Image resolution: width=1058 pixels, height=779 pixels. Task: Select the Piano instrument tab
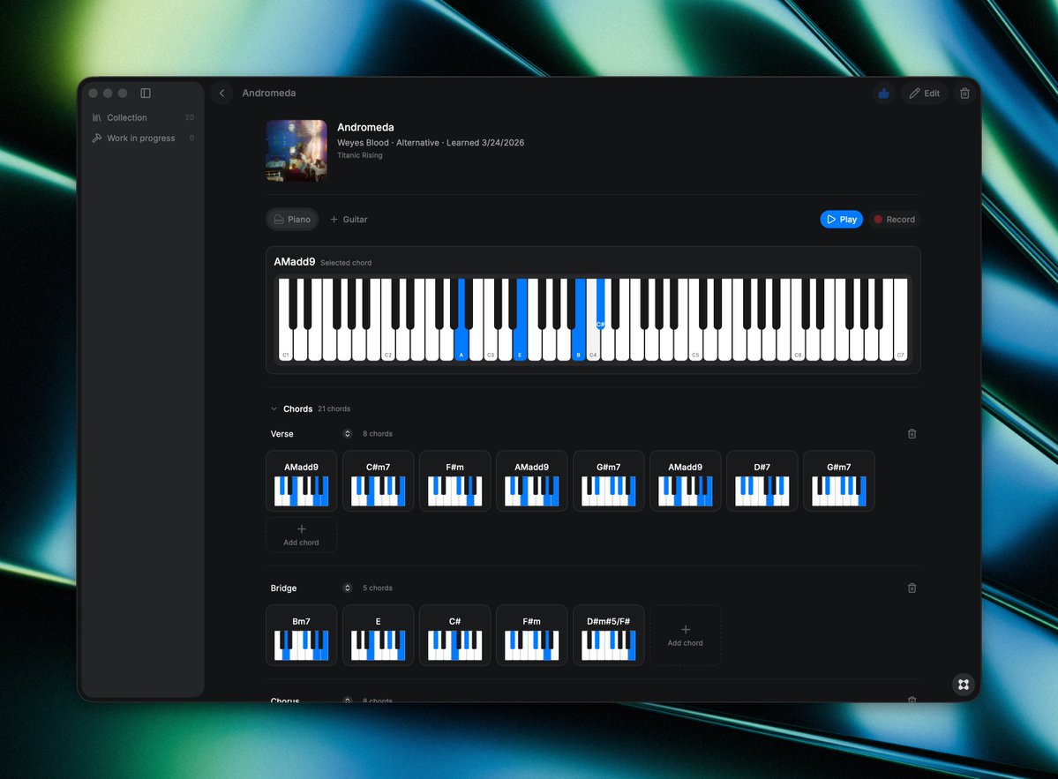[292, 219]
